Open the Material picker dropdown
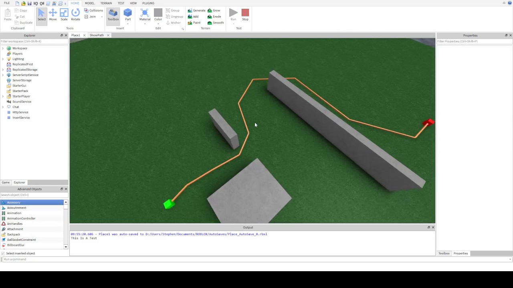The height and width of the screenshot is (288, 513). (x=145, y=24)
